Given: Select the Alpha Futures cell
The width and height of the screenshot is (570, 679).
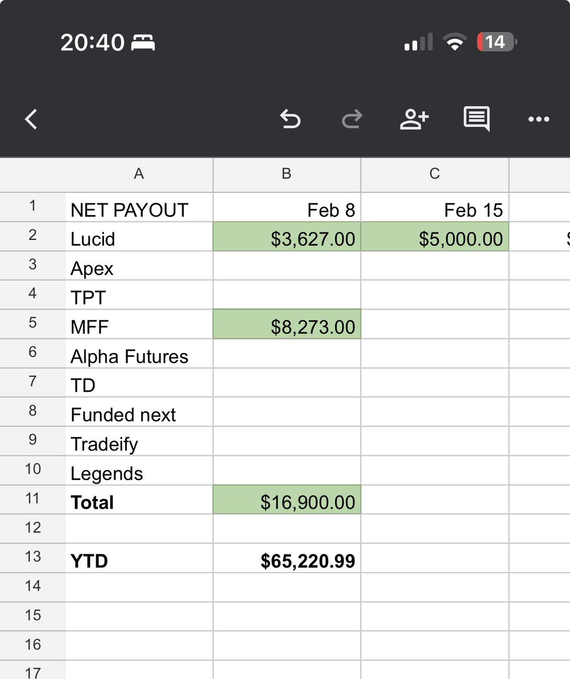Looking at the screenshot, I should [139, 354].
